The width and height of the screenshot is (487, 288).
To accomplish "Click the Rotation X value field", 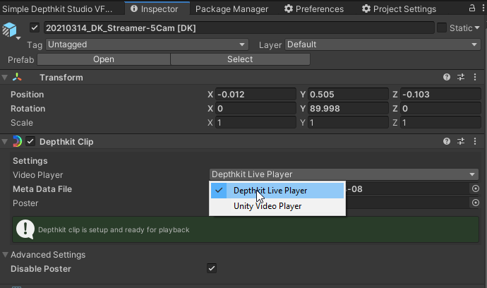I will tap(255, 109).
